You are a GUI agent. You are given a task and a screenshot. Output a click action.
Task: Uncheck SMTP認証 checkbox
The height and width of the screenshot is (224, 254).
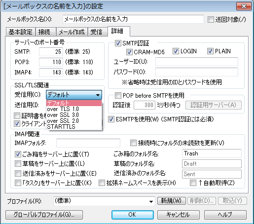(x=118, y=43)
